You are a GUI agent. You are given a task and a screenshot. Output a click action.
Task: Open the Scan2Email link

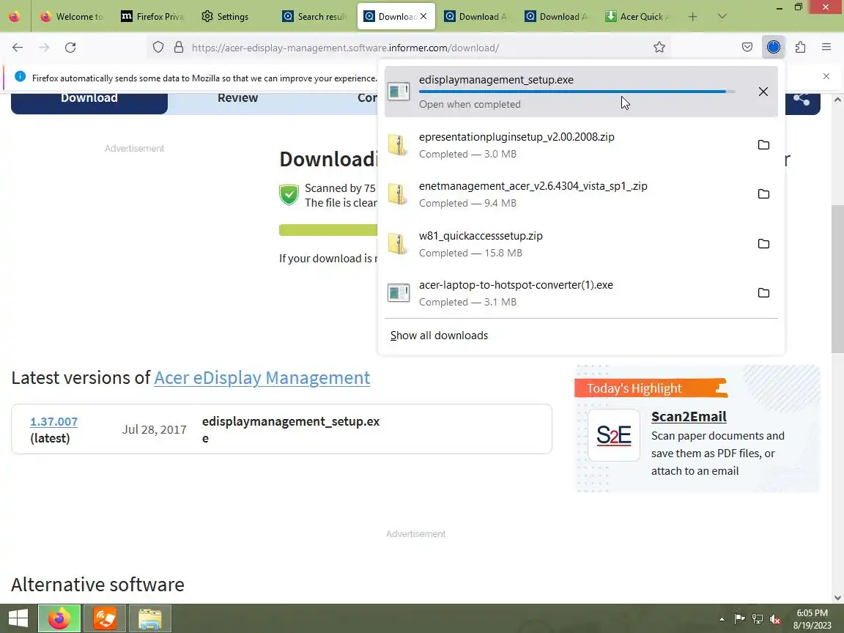coord(689,417)
